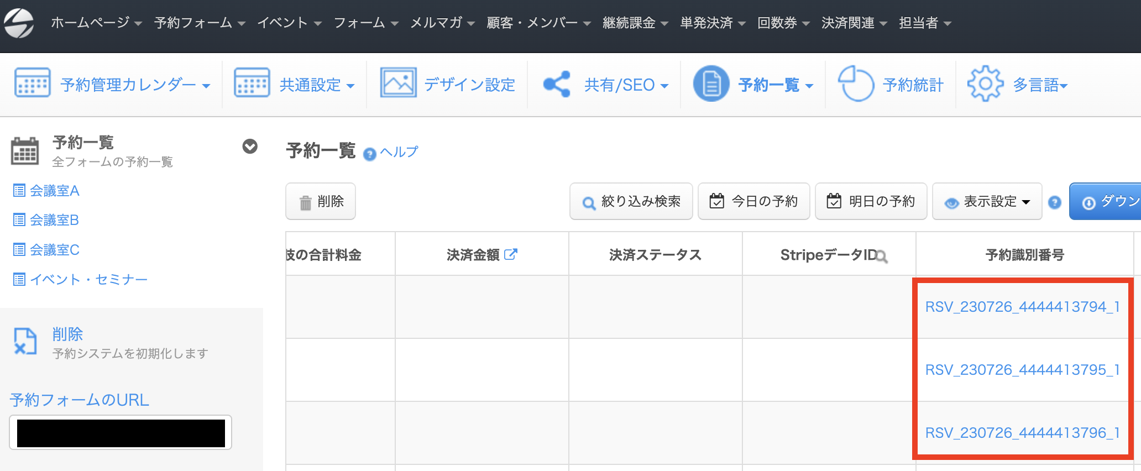Image resolution: width=1141 pixels, height=471 pixels.
Task: Select 会議室B in the sidebar
Action: pyautogui.click(x=54, y=221)
